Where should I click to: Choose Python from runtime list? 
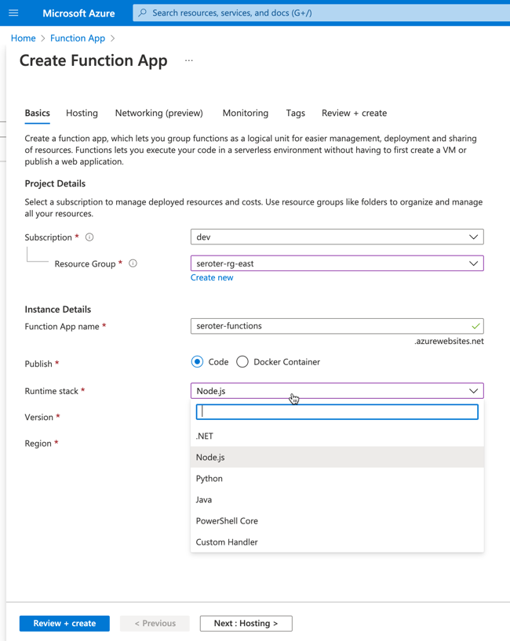[x=209, y=478]
